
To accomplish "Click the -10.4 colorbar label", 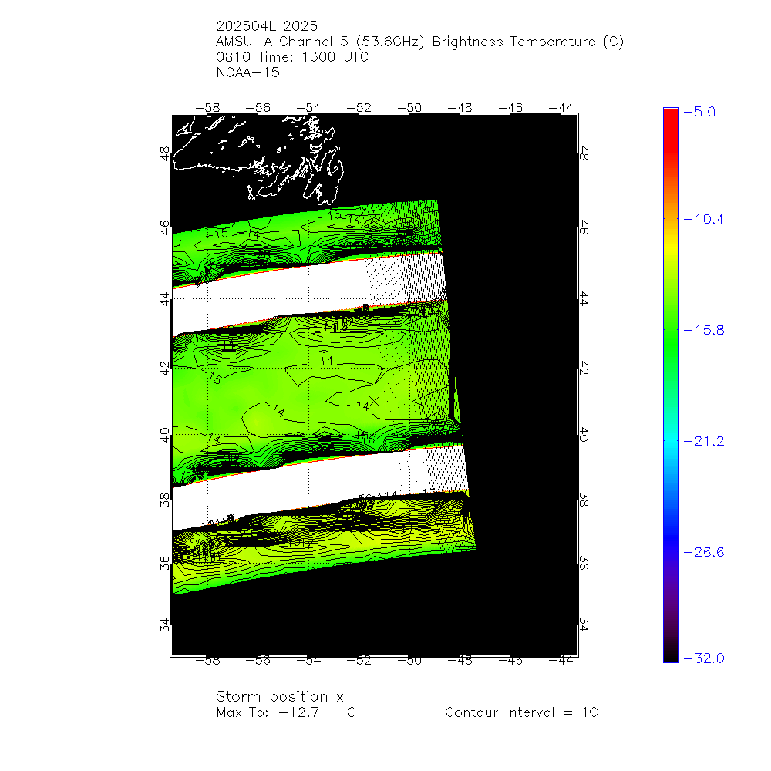I will 704,219.
